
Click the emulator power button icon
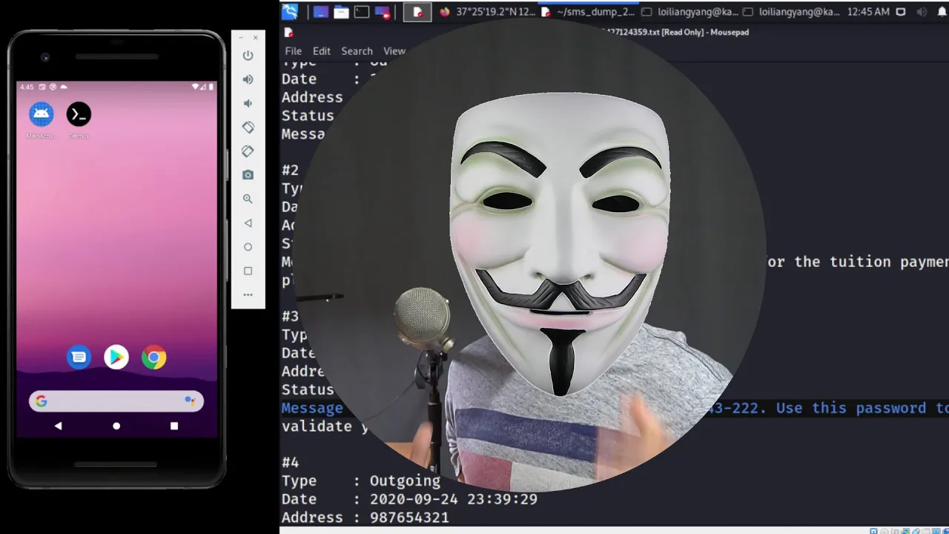(248, 56)
